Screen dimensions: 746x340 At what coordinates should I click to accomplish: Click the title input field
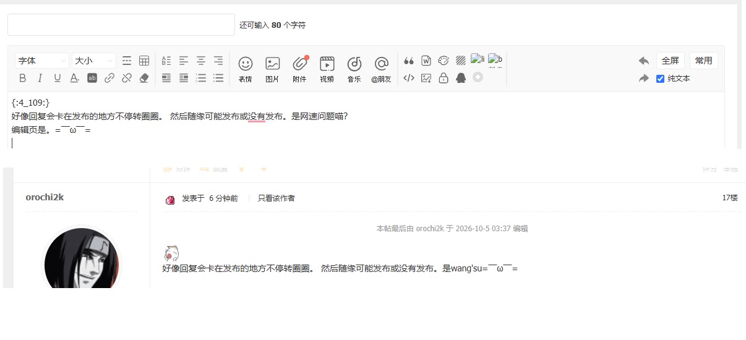121,25
